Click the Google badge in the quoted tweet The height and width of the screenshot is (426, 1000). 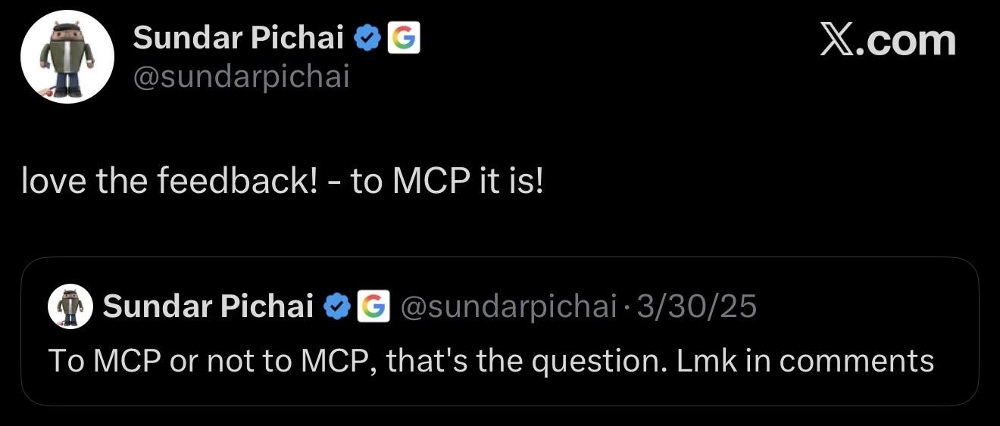pos(373,306)
